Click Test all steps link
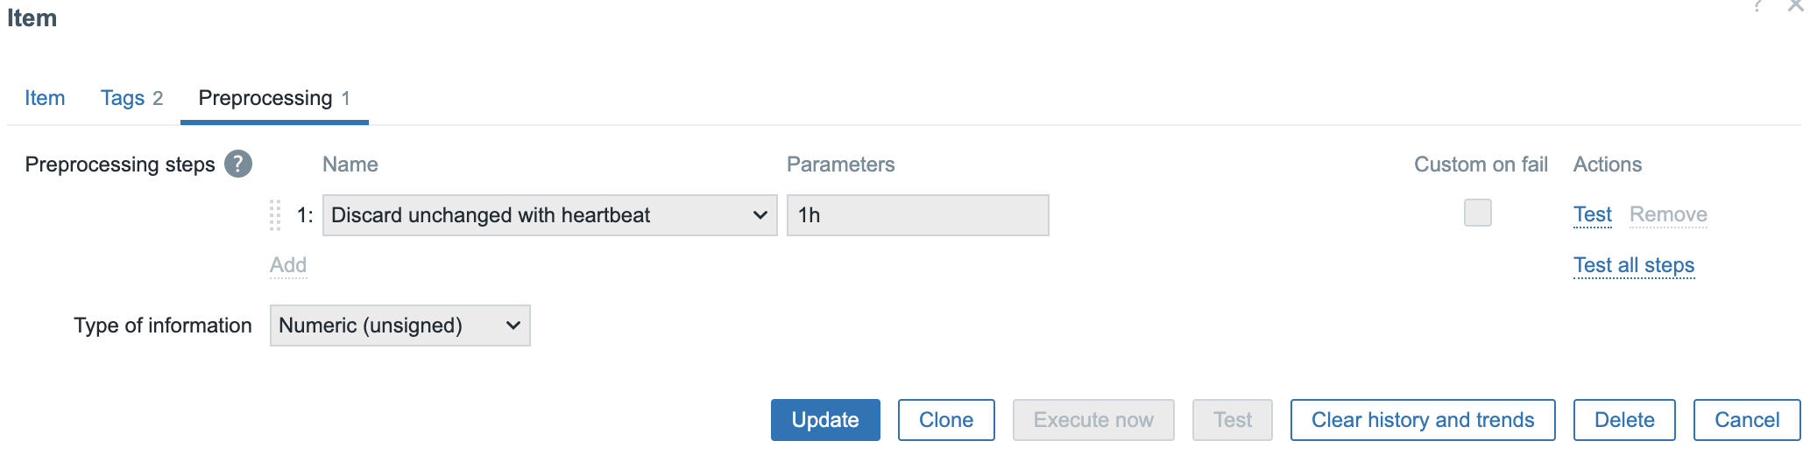 click(1634, 265)
